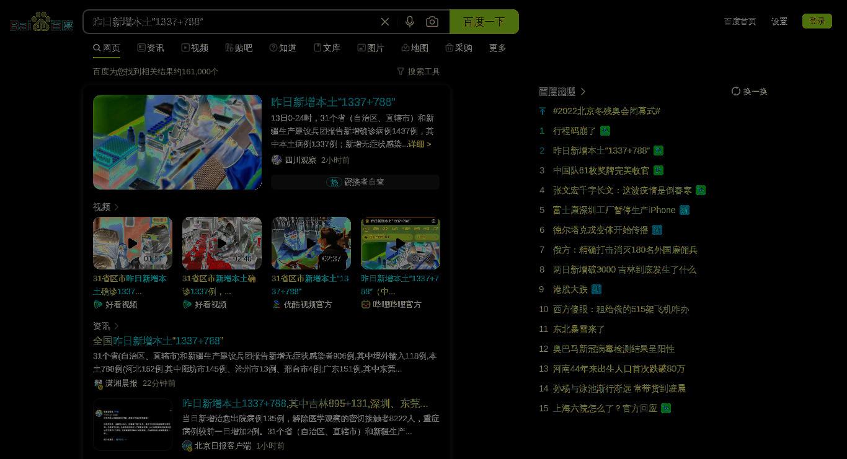Open hot search 港股大跌
This screenshot has height=459, width=847.
point(570,289)
